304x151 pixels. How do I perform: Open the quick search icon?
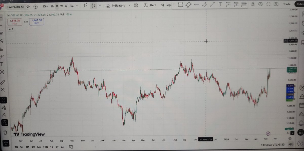click(x=253, y=4)
